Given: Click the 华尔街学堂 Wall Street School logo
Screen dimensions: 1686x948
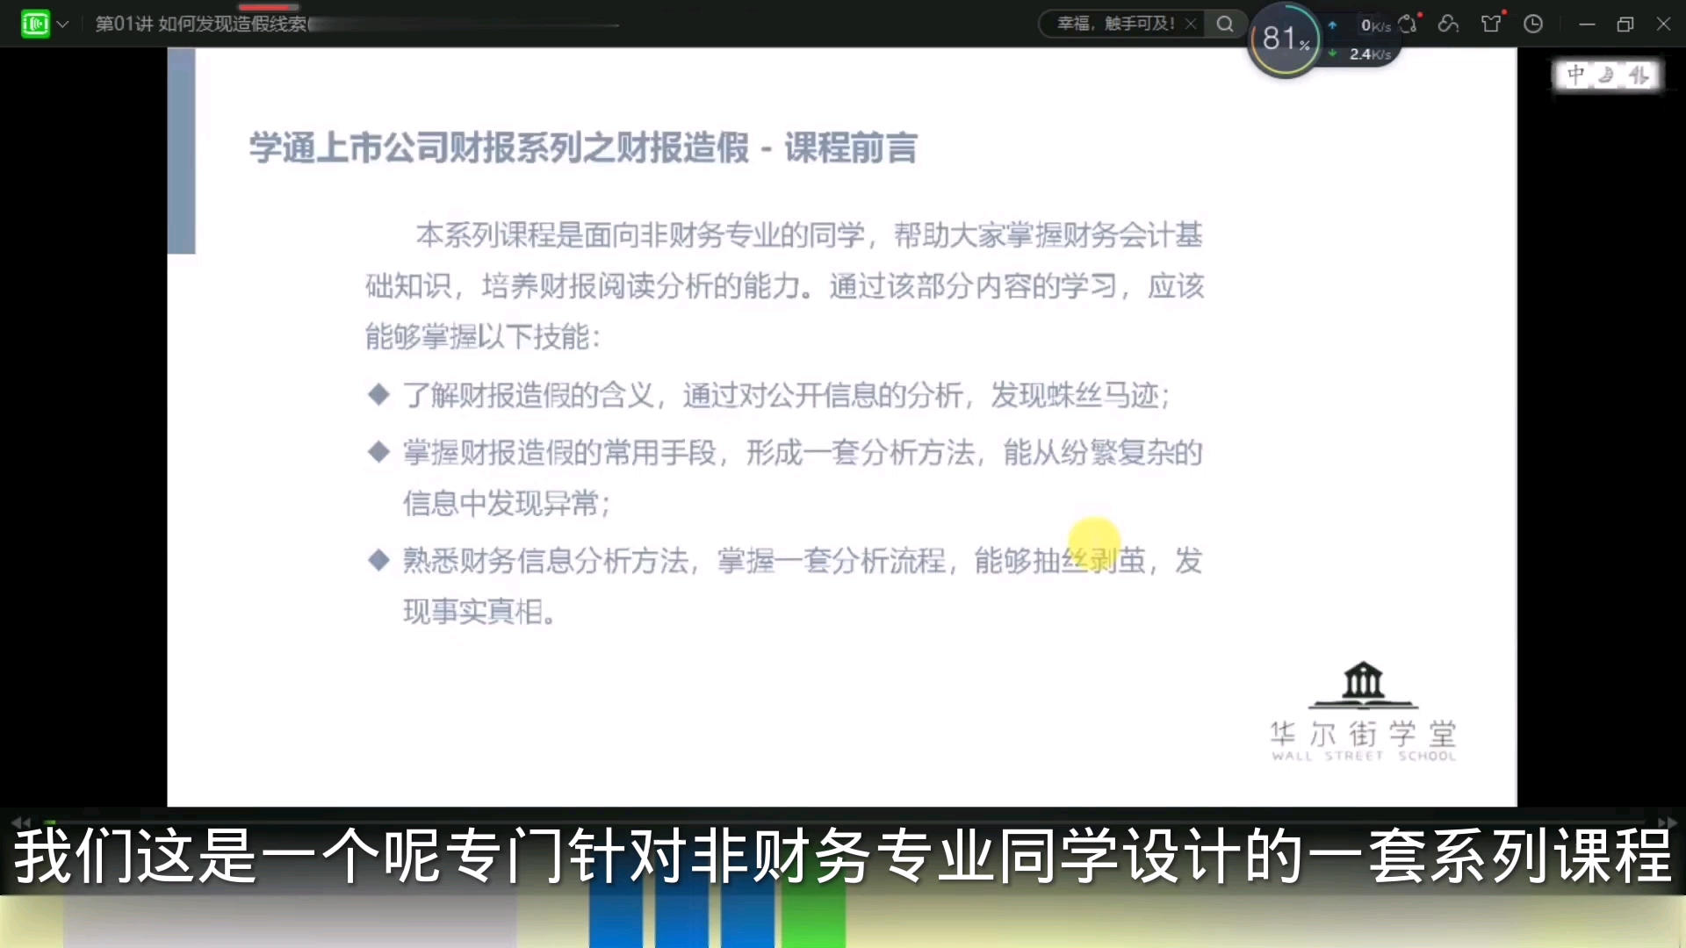Looking at the screenshot, I should pos(1363,711).
